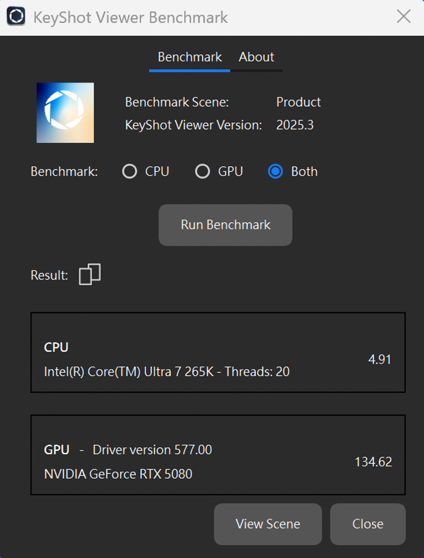Click the View Scene button

coord(268,524)
